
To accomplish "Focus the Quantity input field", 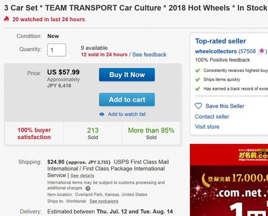I will point(56,50).
